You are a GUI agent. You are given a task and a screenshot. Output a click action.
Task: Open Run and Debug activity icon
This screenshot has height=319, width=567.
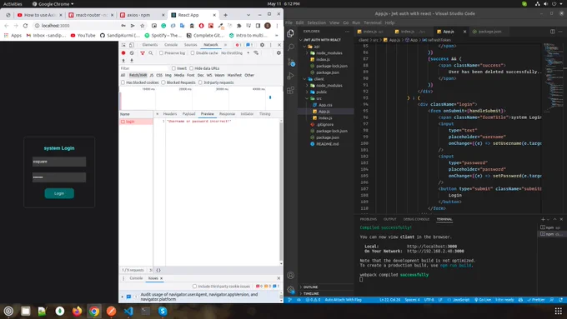[290, 76]
